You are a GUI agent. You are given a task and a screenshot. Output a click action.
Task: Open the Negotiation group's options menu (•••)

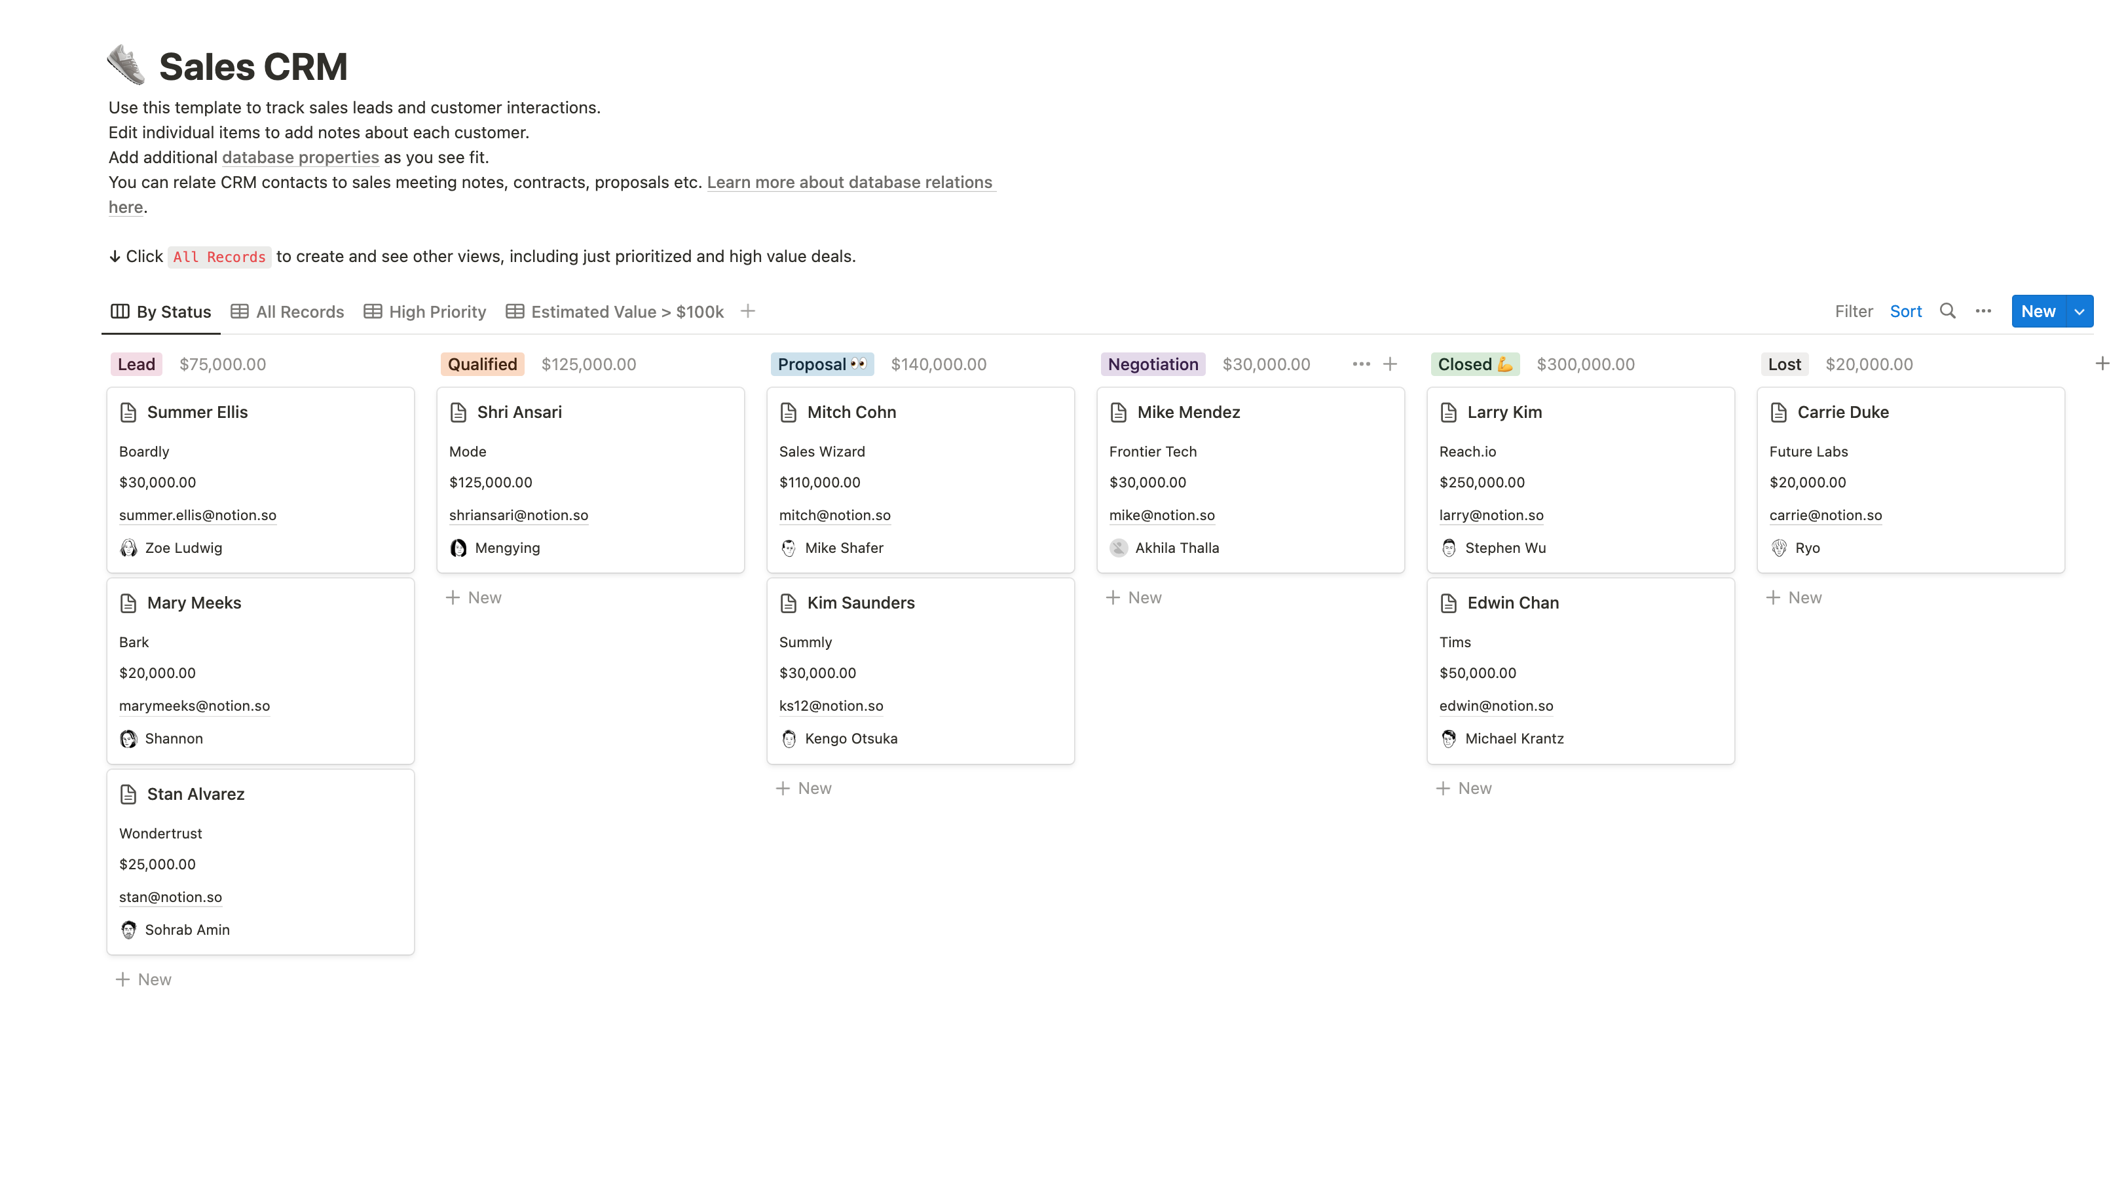1360,363
